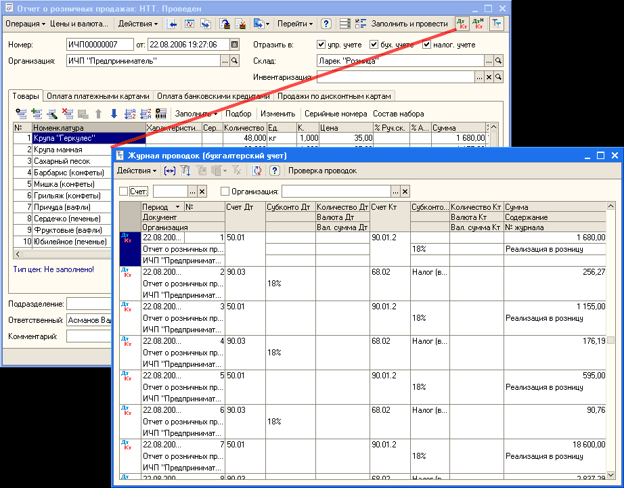Click the refresh icon in the journal toolbar
Screen dimensions: 624x488
[x=257, y=171]
